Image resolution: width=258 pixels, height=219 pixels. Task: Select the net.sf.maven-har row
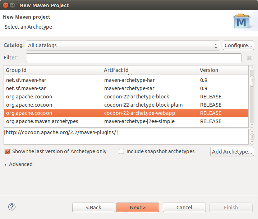[126, 80]
